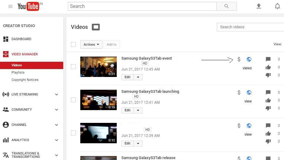Screen dimensions: 284x160
Task: Click monetization dollar icon for GalaxyS3Tab launching
Action: tap(239, 92)
